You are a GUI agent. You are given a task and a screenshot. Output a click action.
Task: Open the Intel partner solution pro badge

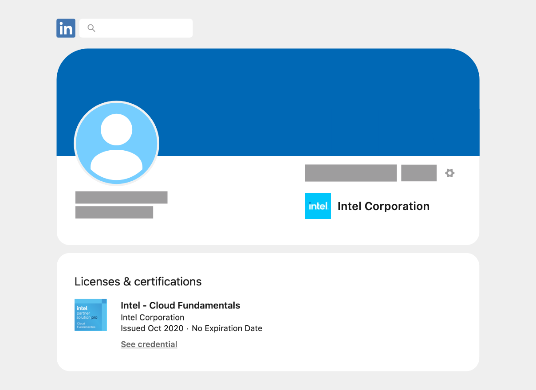pos(91,315)
